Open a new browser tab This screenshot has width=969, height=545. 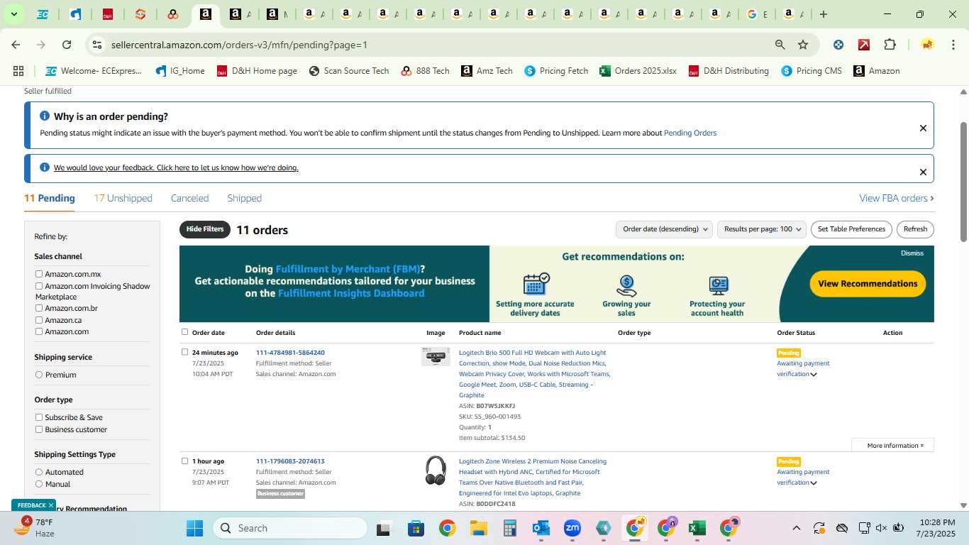click(x=824, y=14)
